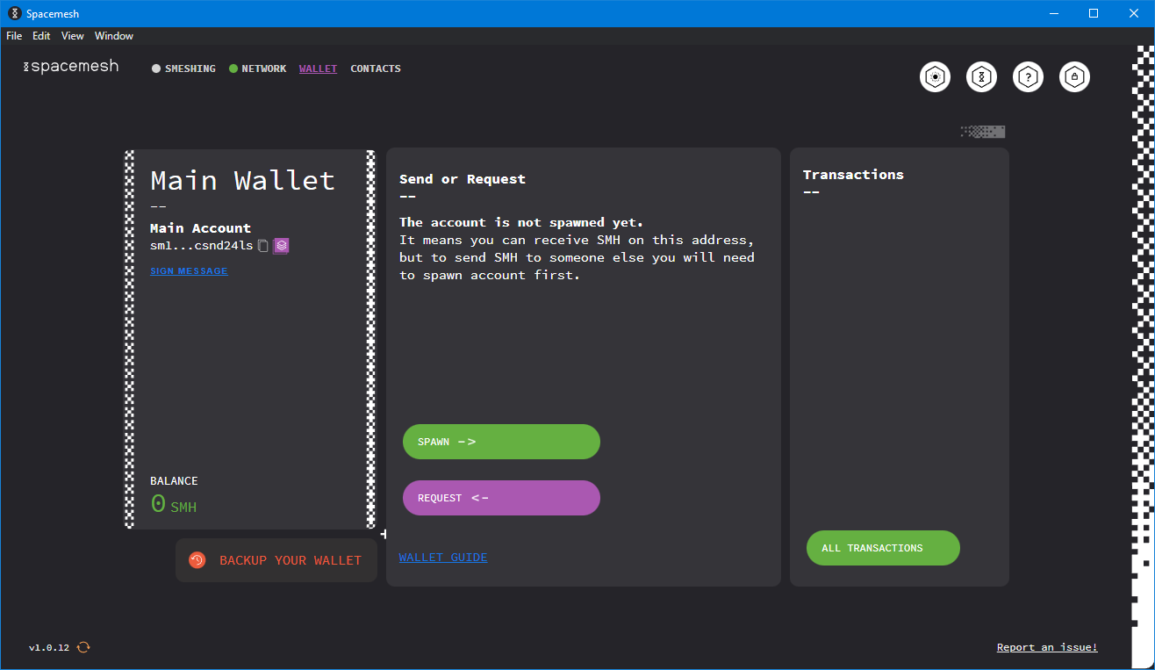Open the Wallet Guide link
This screenshot has height=670, width=1155.
pos(443,558)
